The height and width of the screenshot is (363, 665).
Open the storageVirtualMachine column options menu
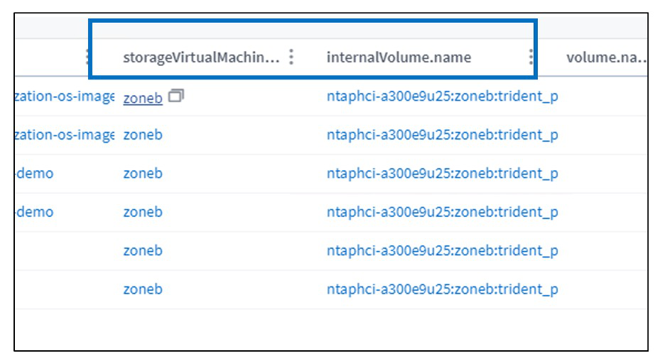coord(291,57)
